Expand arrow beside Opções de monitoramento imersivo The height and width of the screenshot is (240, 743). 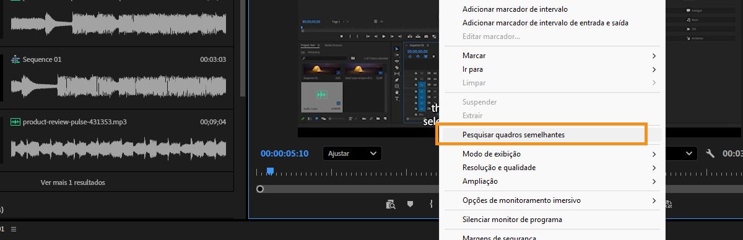(654, 200)
